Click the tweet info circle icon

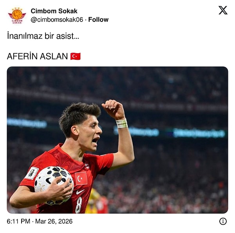(223, 221)
